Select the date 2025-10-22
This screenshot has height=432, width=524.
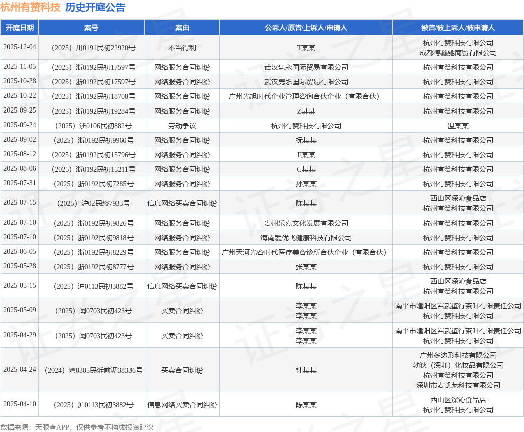[x=20, y=95]
